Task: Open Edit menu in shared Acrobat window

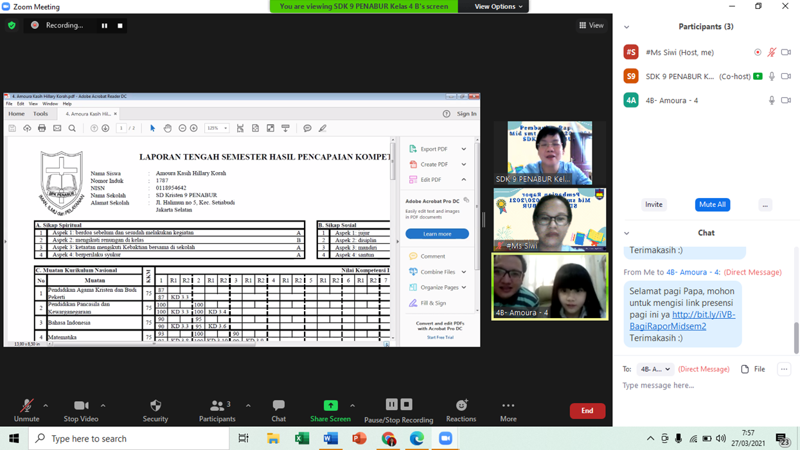Action: (21, 104)
